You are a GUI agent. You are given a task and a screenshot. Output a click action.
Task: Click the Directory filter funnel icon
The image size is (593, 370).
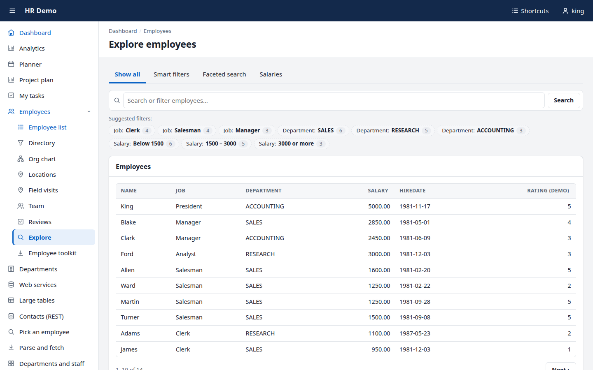[21, 143]
